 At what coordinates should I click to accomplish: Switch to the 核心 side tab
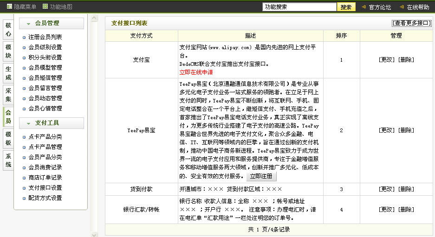8,29
